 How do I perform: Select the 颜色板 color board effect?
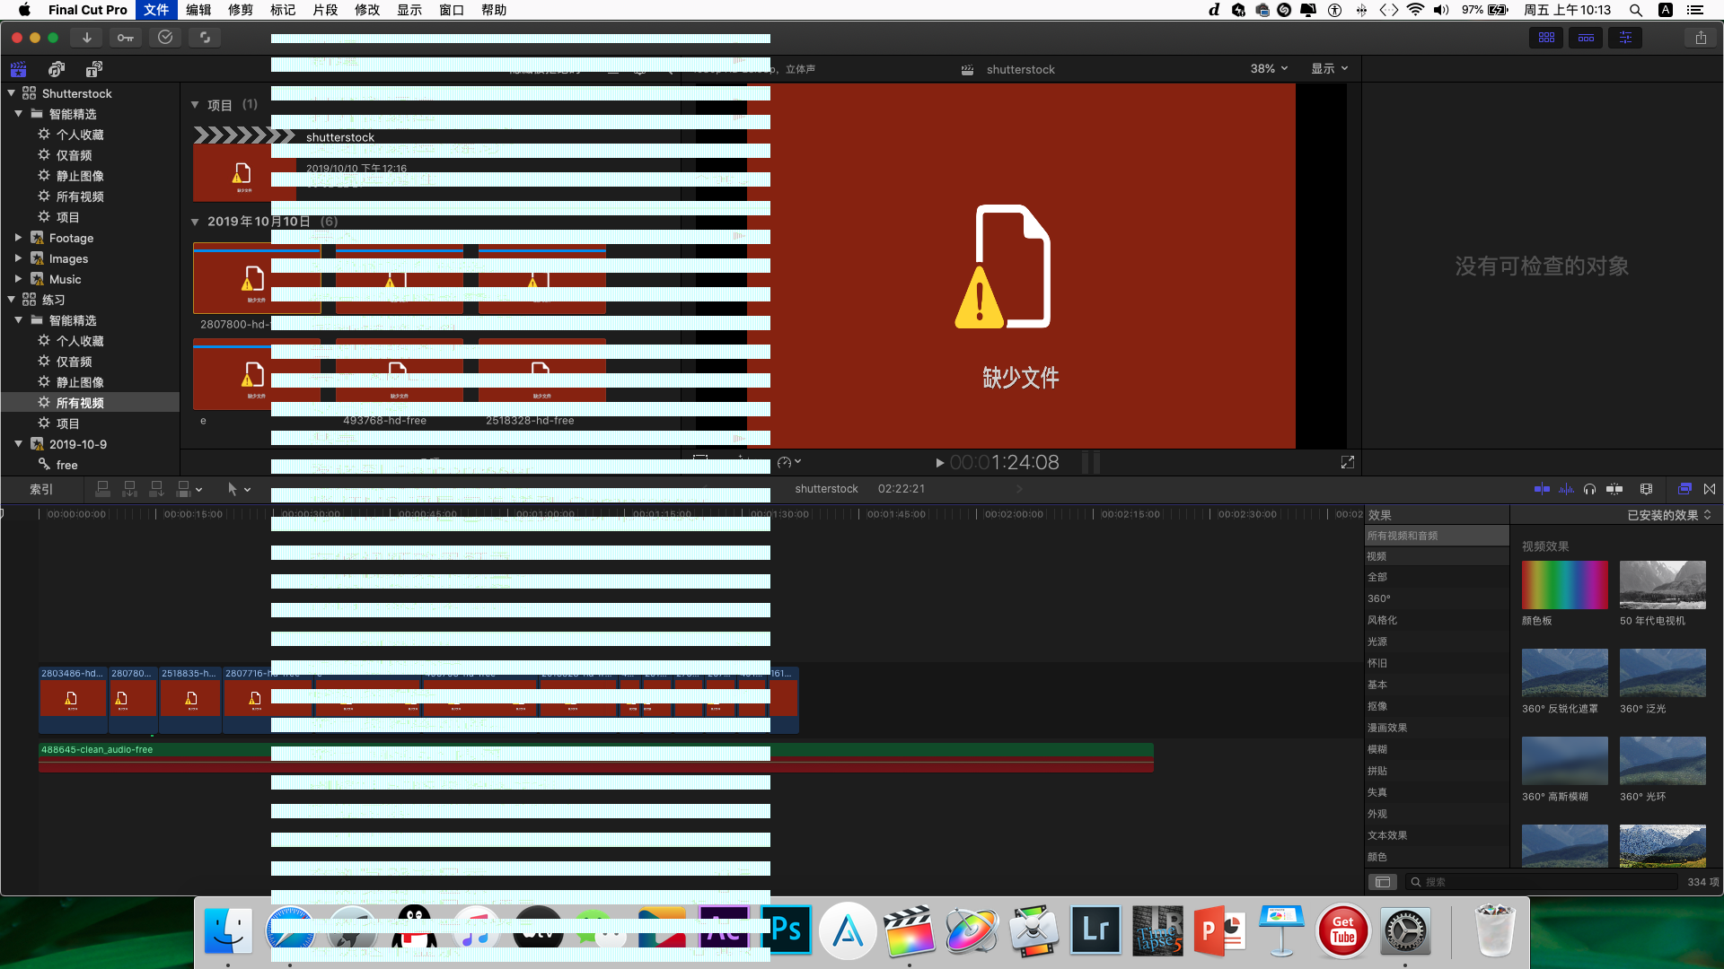coord(1564,586)
